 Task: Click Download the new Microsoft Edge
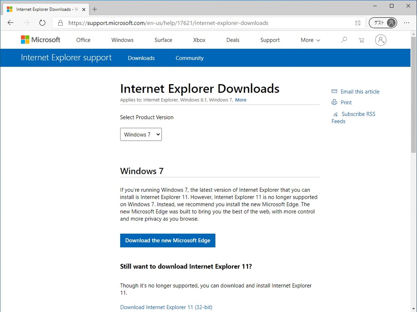[167, 240]
